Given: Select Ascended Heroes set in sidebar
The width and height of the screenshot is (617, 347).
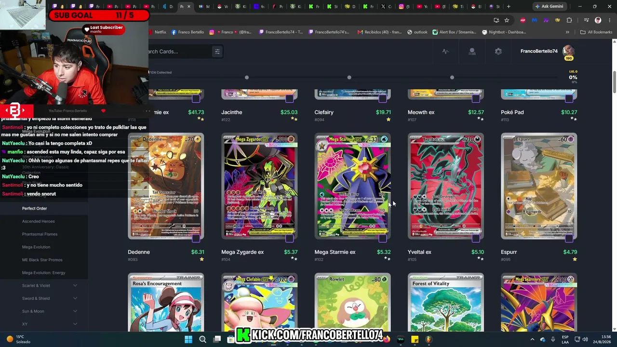Looking at the screenshot, I should tap(38, 221).
